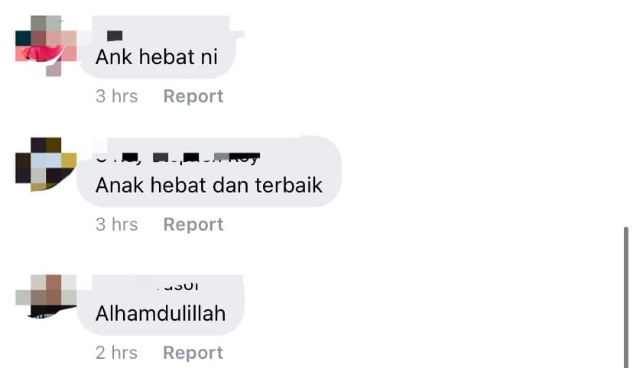Select the 'Alhamdulillah' comment text
The height and width of the screenshot is (368, 633).
pyautogui.click(x=161, y=314)
